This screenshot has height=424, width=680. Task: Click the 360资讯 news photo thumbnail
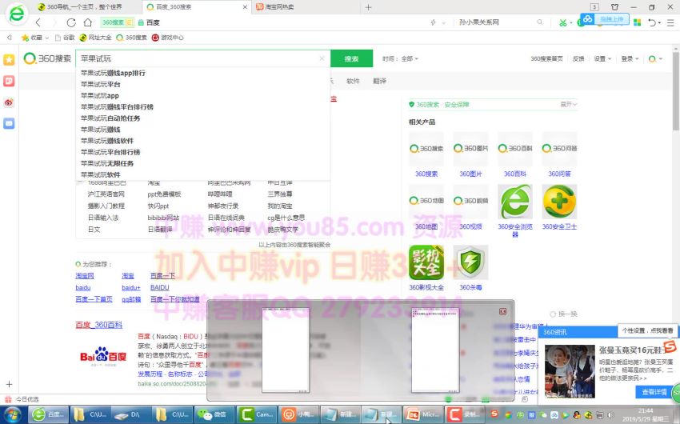point(570,371)
